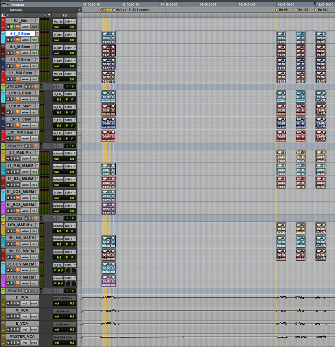Click the vol view button on M_VCA

(26, 317)
